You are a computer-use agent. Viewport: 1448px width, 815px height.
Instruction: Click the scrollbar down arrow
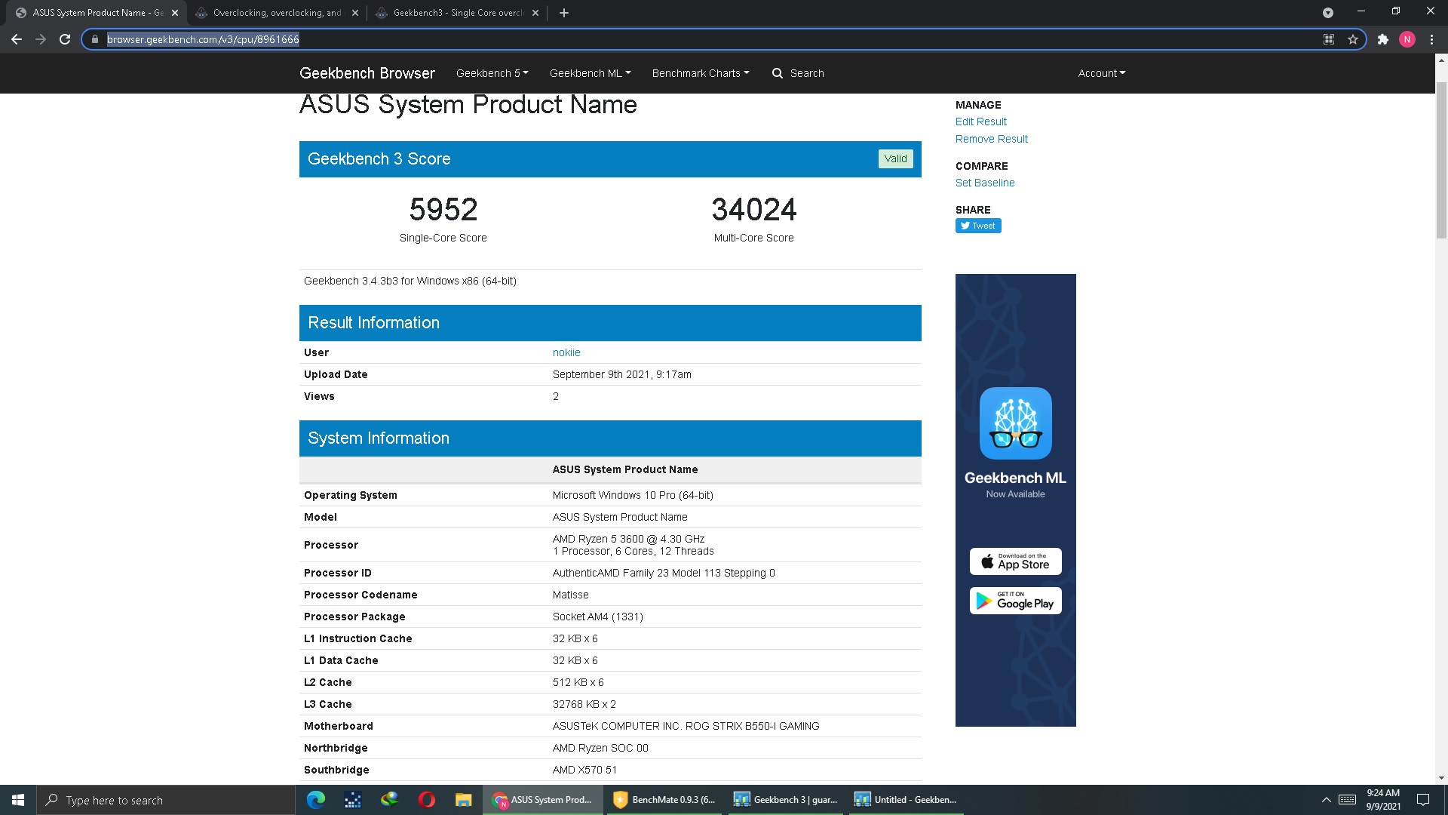pyautogui.click(x=1441, y=778)
